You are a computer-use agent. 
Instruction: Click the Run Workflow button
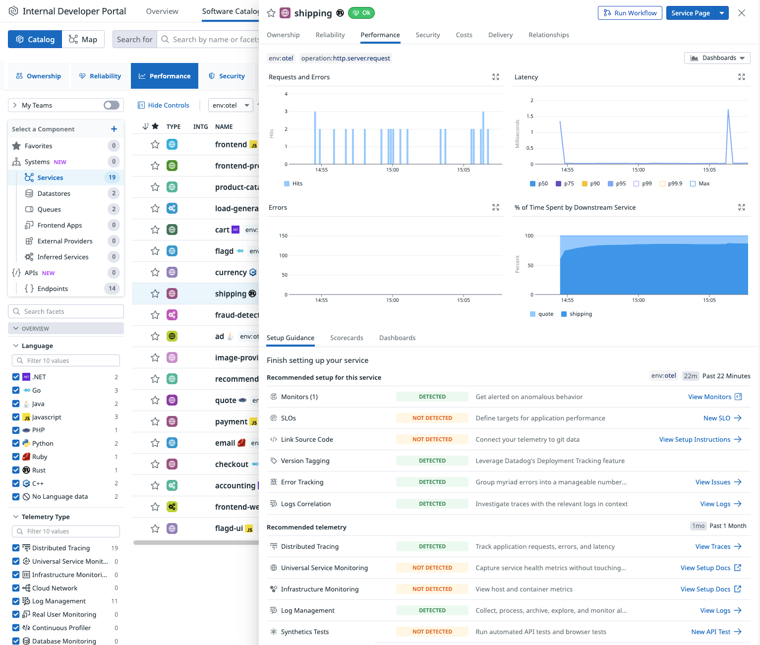pos(630,13)
